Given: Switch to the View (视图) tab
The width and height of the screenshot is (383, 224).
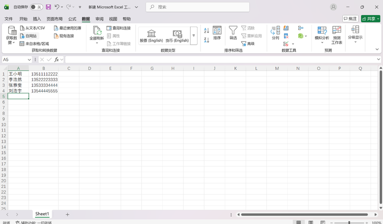Looking at the screenshot, I should coord(113,19).
